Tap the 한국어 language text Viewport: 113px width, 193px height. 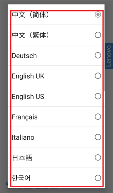tap(21, 178)
